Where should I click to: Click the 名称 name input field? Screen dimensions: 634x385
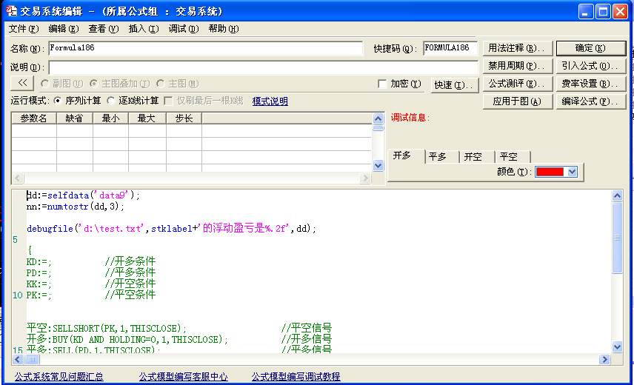pyautogui.click(x=207, y=48)
